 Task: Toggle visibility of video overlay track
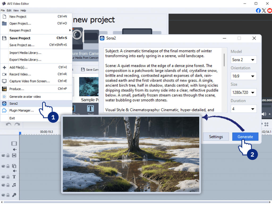point(3,166)
